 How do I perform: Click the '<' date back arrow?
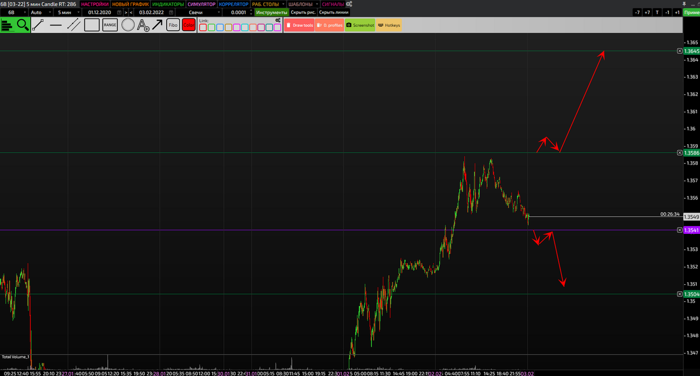tap(131, 12)
